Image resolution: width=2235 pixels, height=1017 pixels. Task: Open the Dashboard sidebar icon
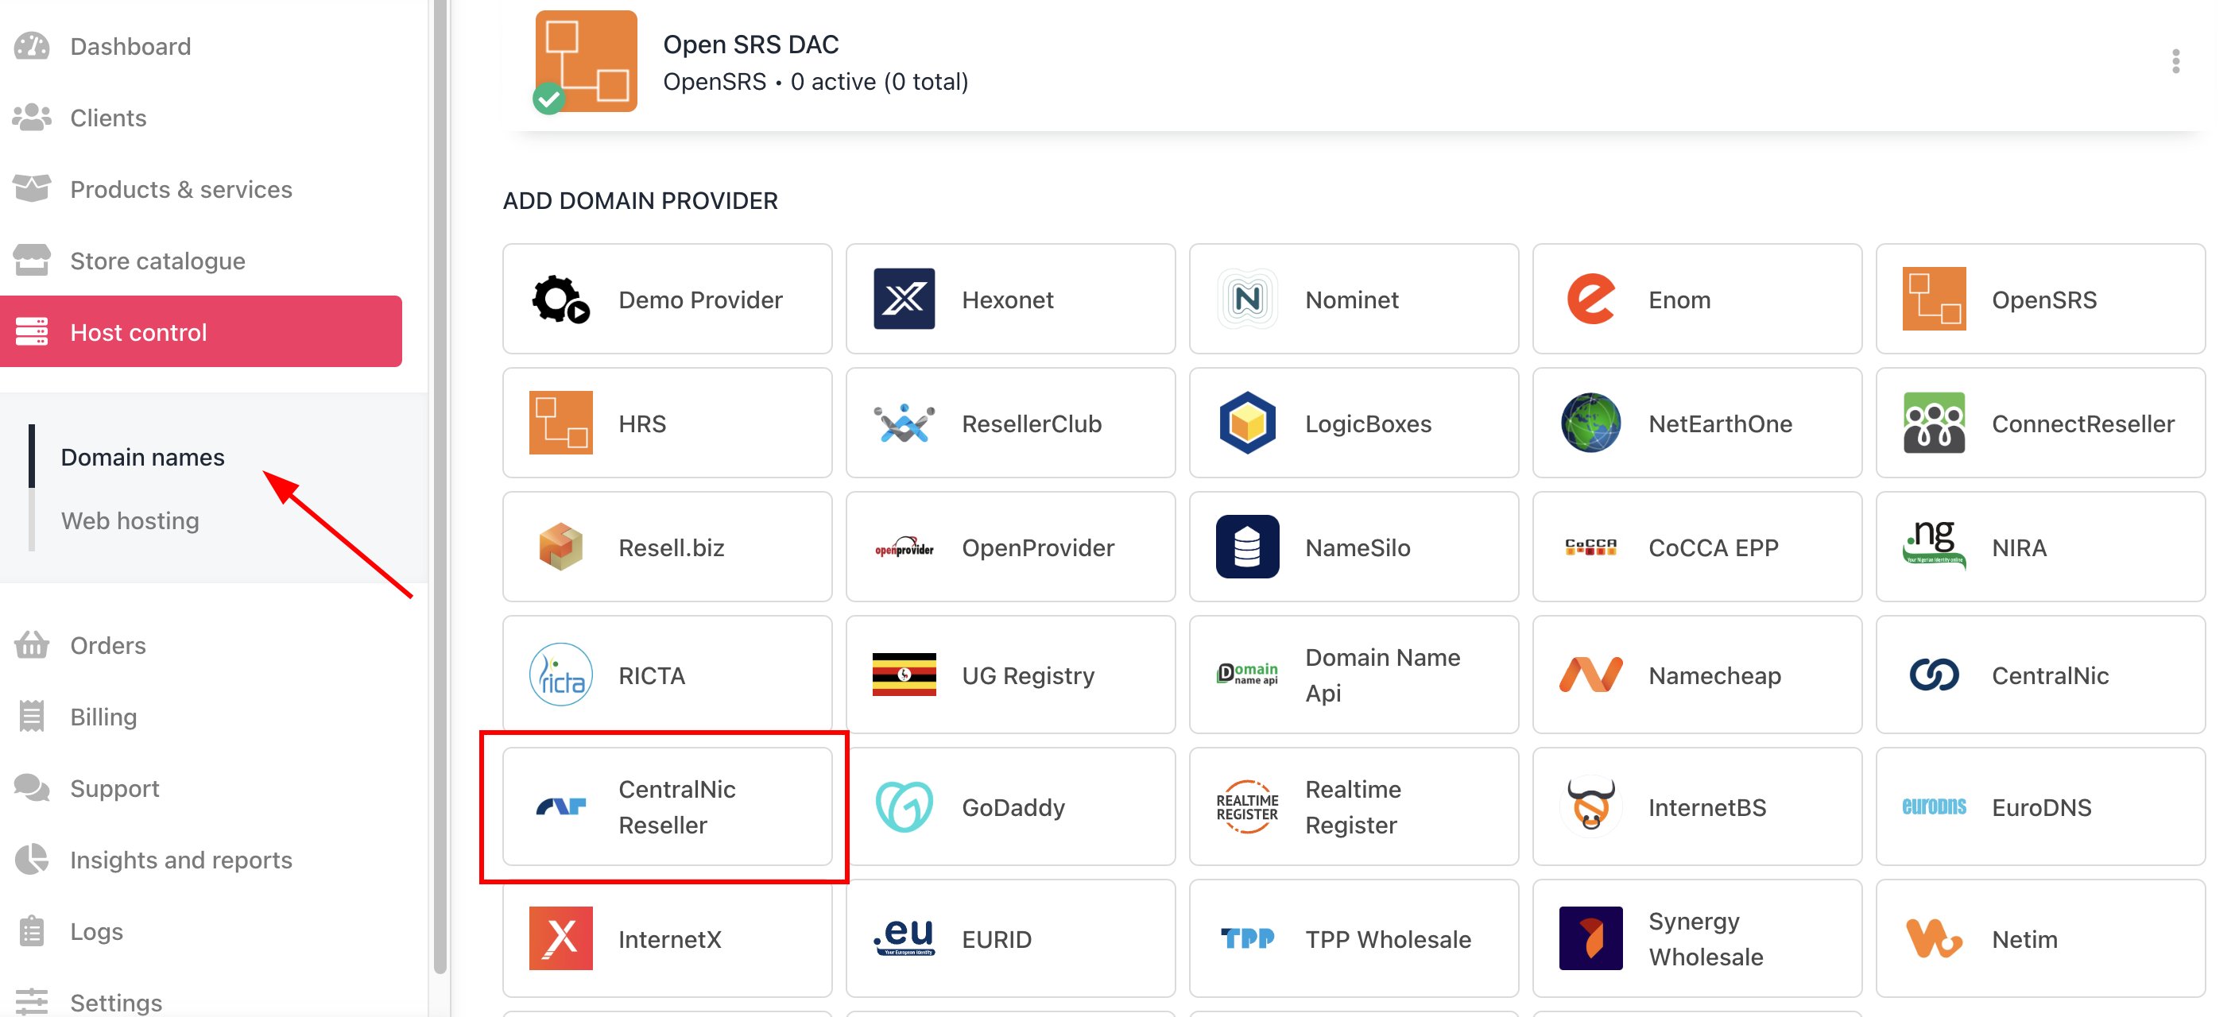click(x=32, y=46)
